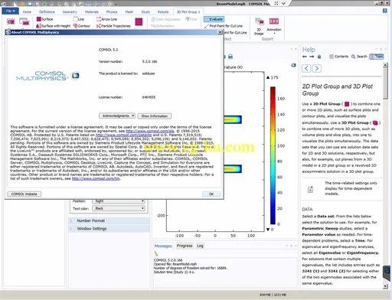Open the Log tab
Screen dimensions: 392x300
click(200, 246)
